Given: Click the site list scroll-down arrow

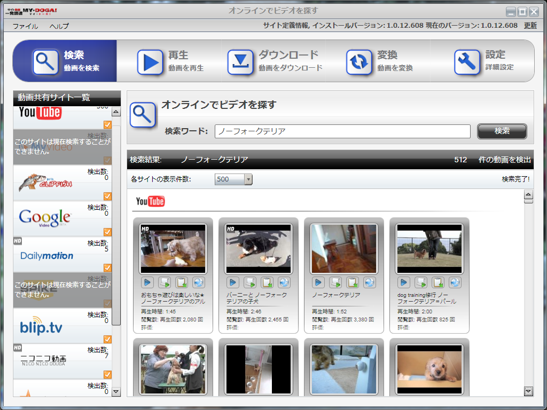Looking at the screenshot, I should (x=116, y=392).
